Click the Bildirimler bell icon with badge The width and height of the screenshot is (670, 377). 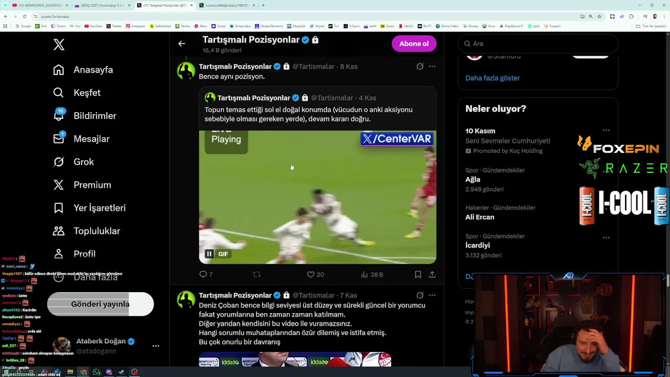59,115
